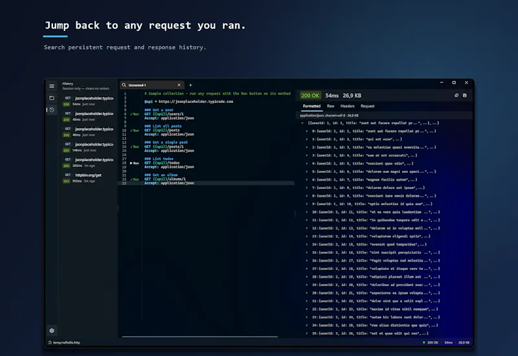Expand JSON item 4 nesciunt quas odio

tap(306, 164)
